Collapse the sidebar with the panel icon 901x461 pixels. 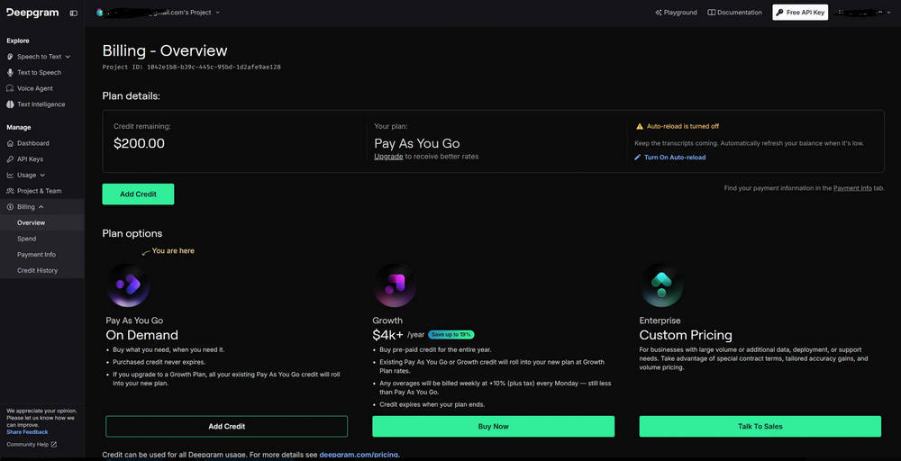click(x=74, y=13)
